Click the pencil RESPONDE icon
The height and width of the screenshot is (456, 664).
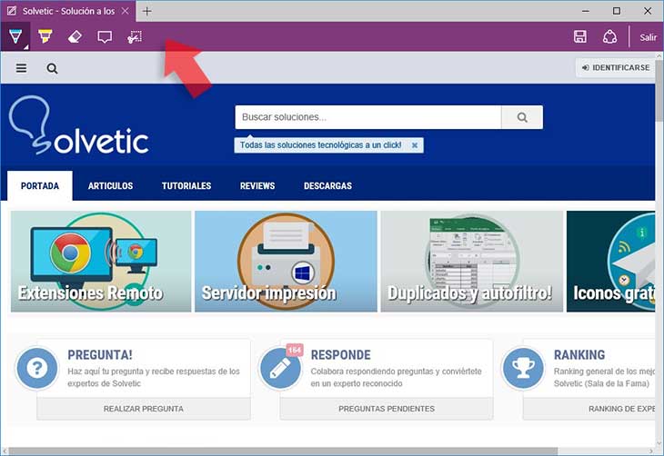(x=280, y=369)
